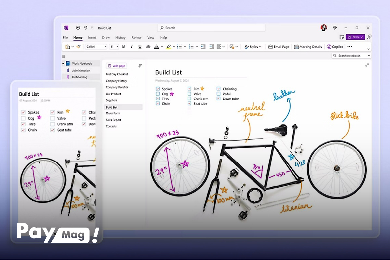Collapse the Work Notebook tree
The image size is (390, 260).
[63, 64]
